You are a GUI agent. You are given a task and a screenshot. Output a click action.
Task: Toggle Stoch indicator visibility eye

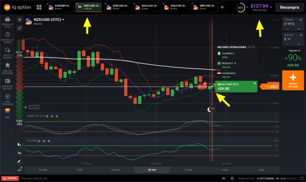point(52,116)
